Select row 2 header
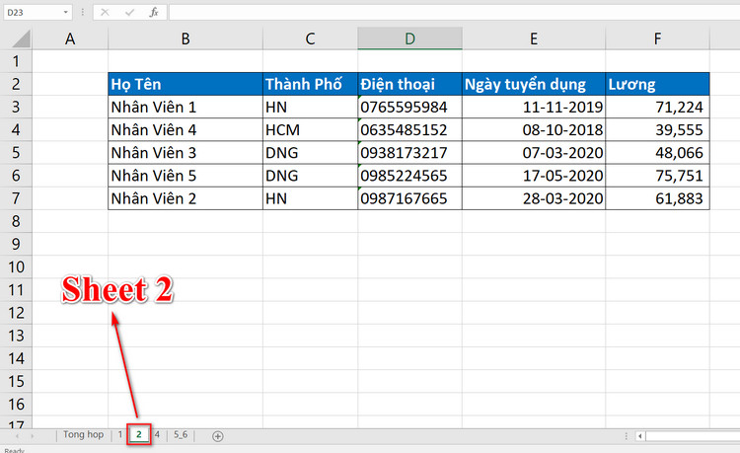This screenshot has height=453, width=740. pyautogui.click(x=16, y=84)
